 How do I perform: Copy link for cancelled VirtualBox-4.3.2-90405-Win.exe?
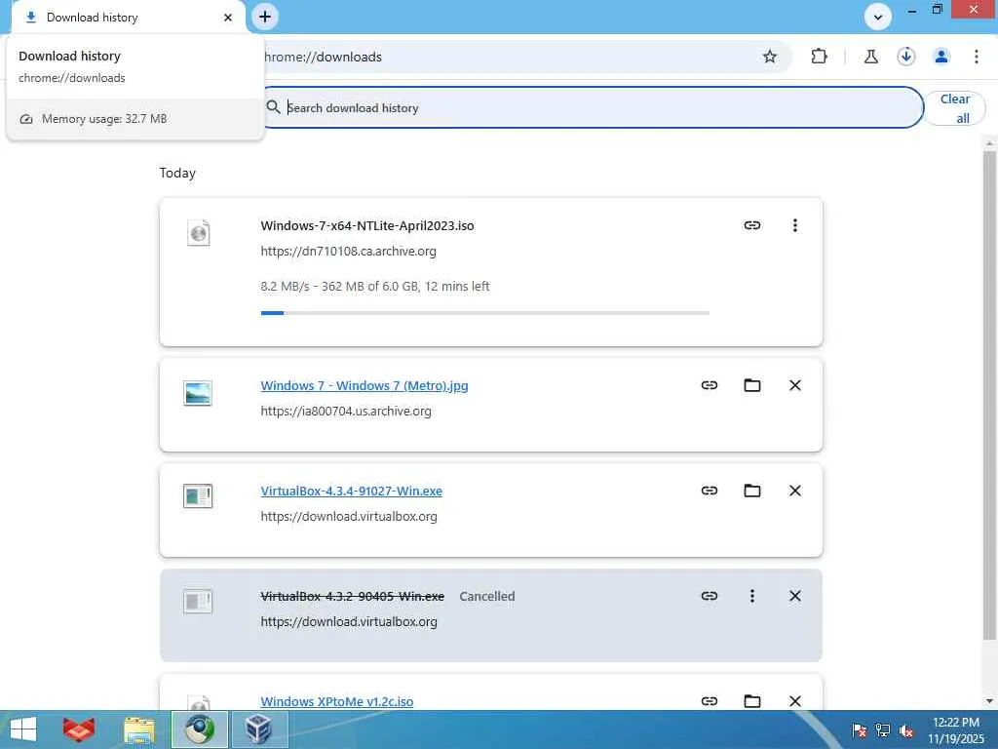[x=710, y=596]
